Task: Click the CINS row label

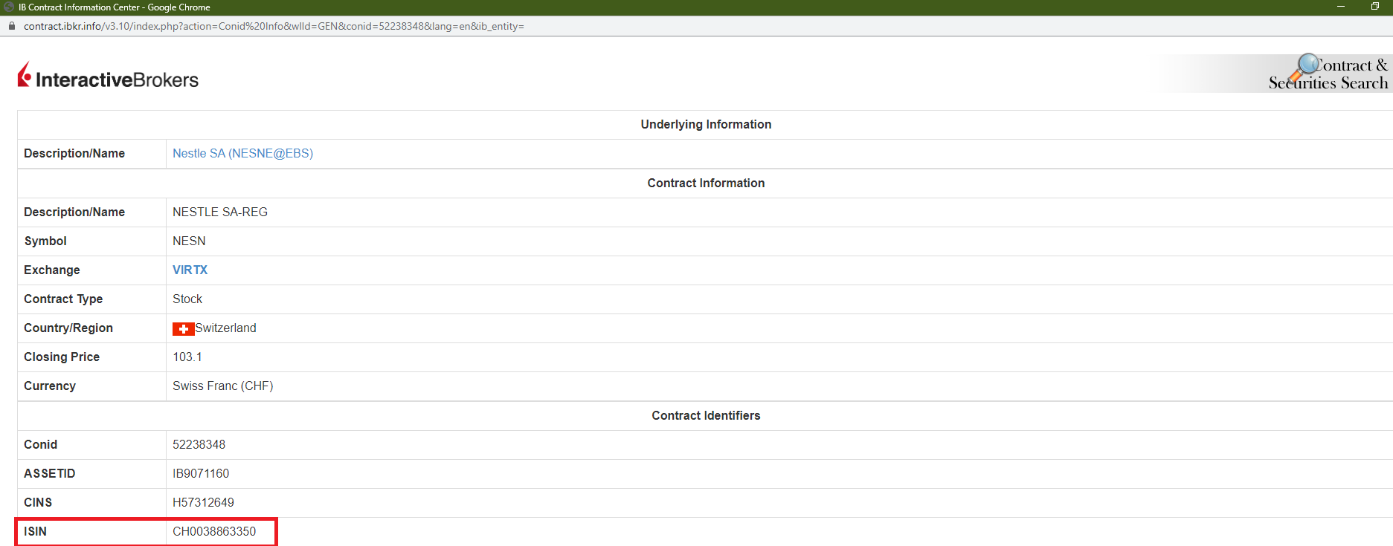Action: point(38,502)
